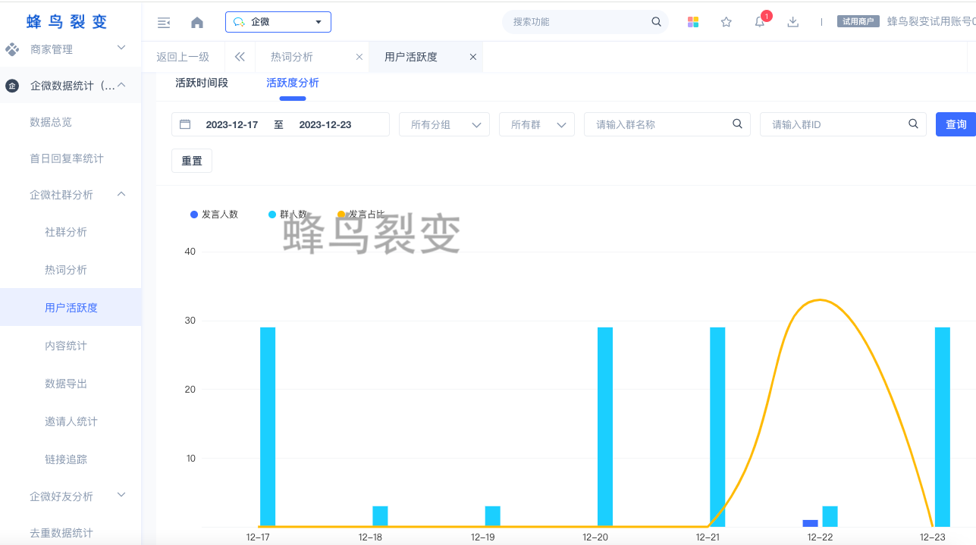Toggle 群人数 legend series
Image resolution: width=976 pixels, height=545 pixels.
(287, 215)
